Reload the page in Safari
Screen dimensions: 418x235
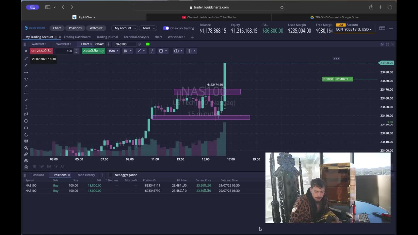click(x=282, y=7)
